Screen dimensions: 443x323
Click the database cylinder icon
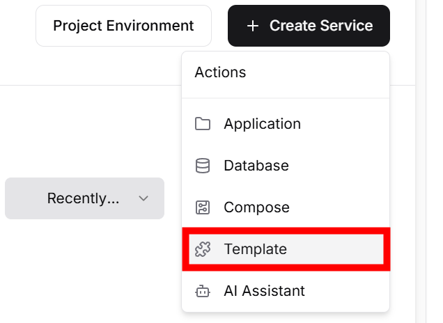click(x=203, y=166)
